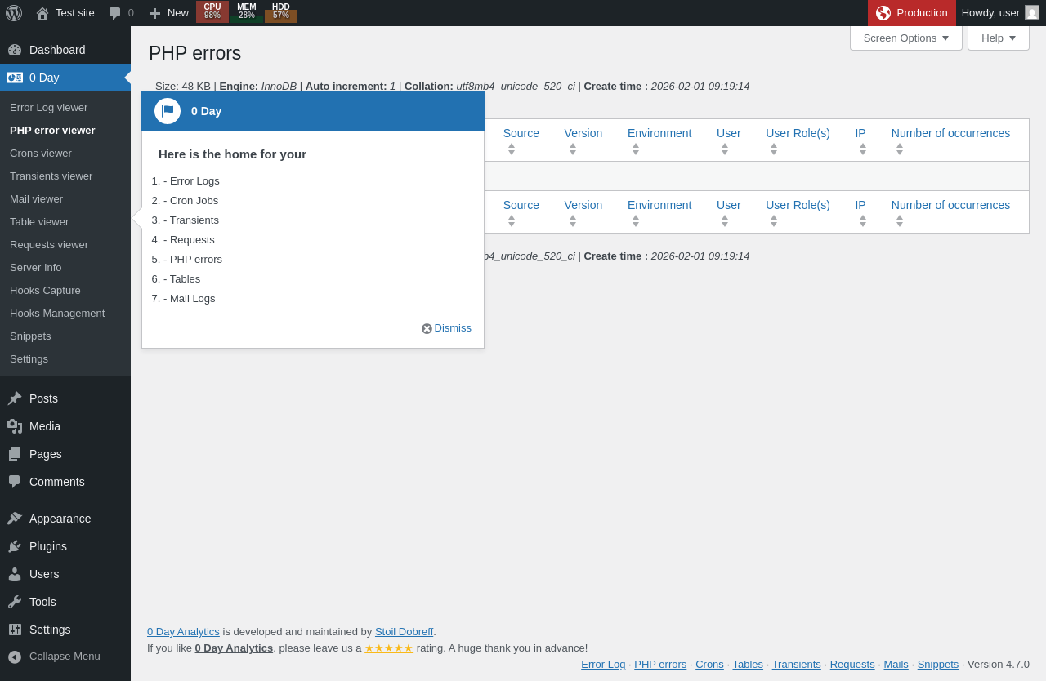Dismiss the 0 Day pointer popup

[446, 328]
